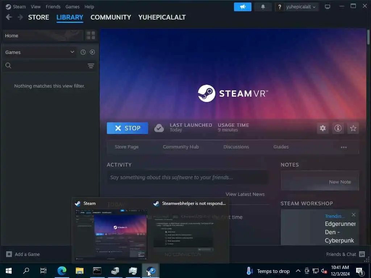Go forward with the right arrow
Image resolution: width=371 pixels, height=278 pixels.
tap(20, 17)
